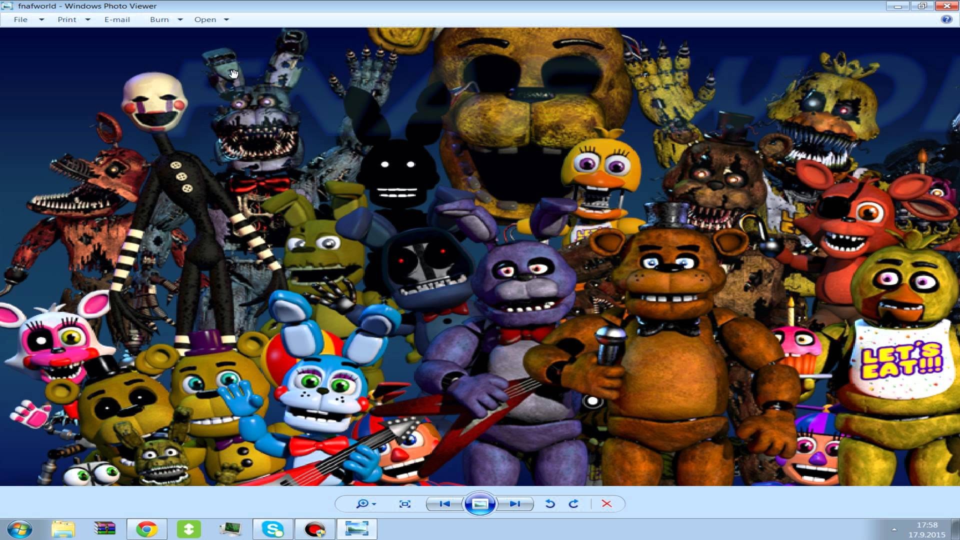Open the red recorder app in taskbar
Viewport: 960px width, 540px height.
tap(315, 529)
